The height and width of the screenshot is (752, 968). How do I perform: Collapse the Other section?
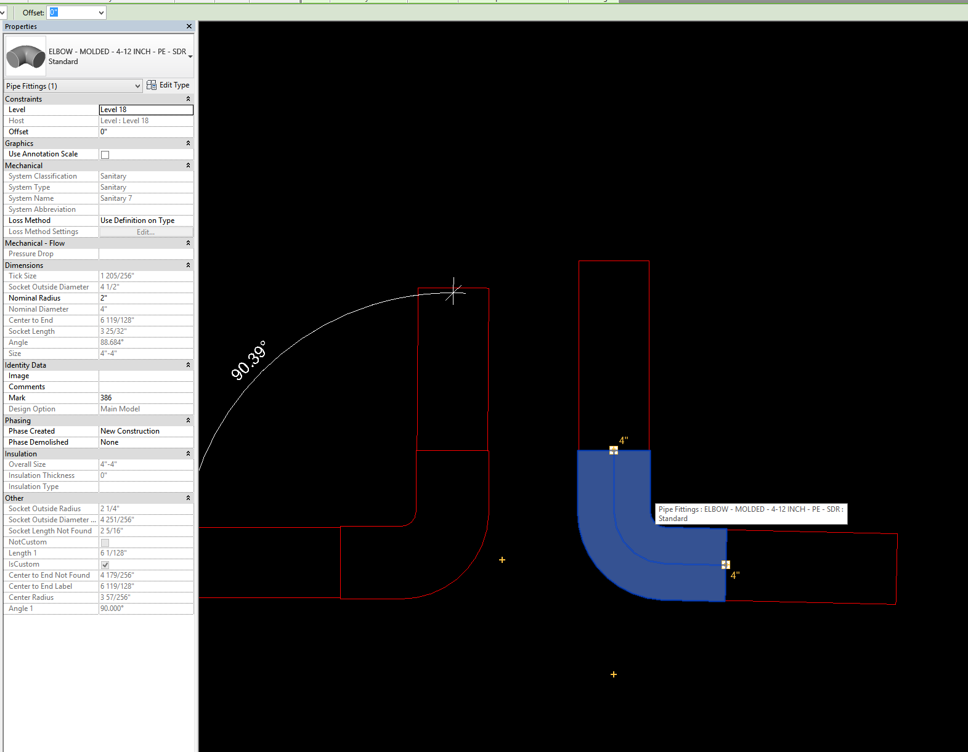[189, 498]
